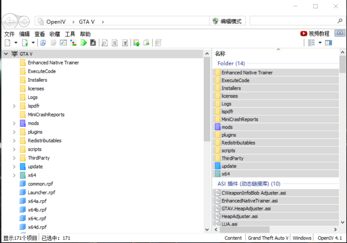The image size is (347, 243).
Task: Expand the mods folder in tree
Action: coord(14,123)
